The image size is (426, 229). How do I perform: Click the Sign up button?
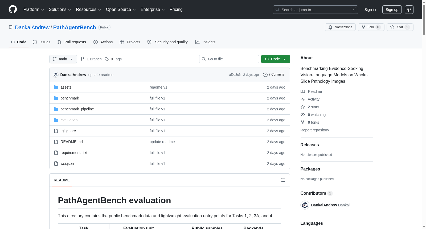(x=392, y=10)
